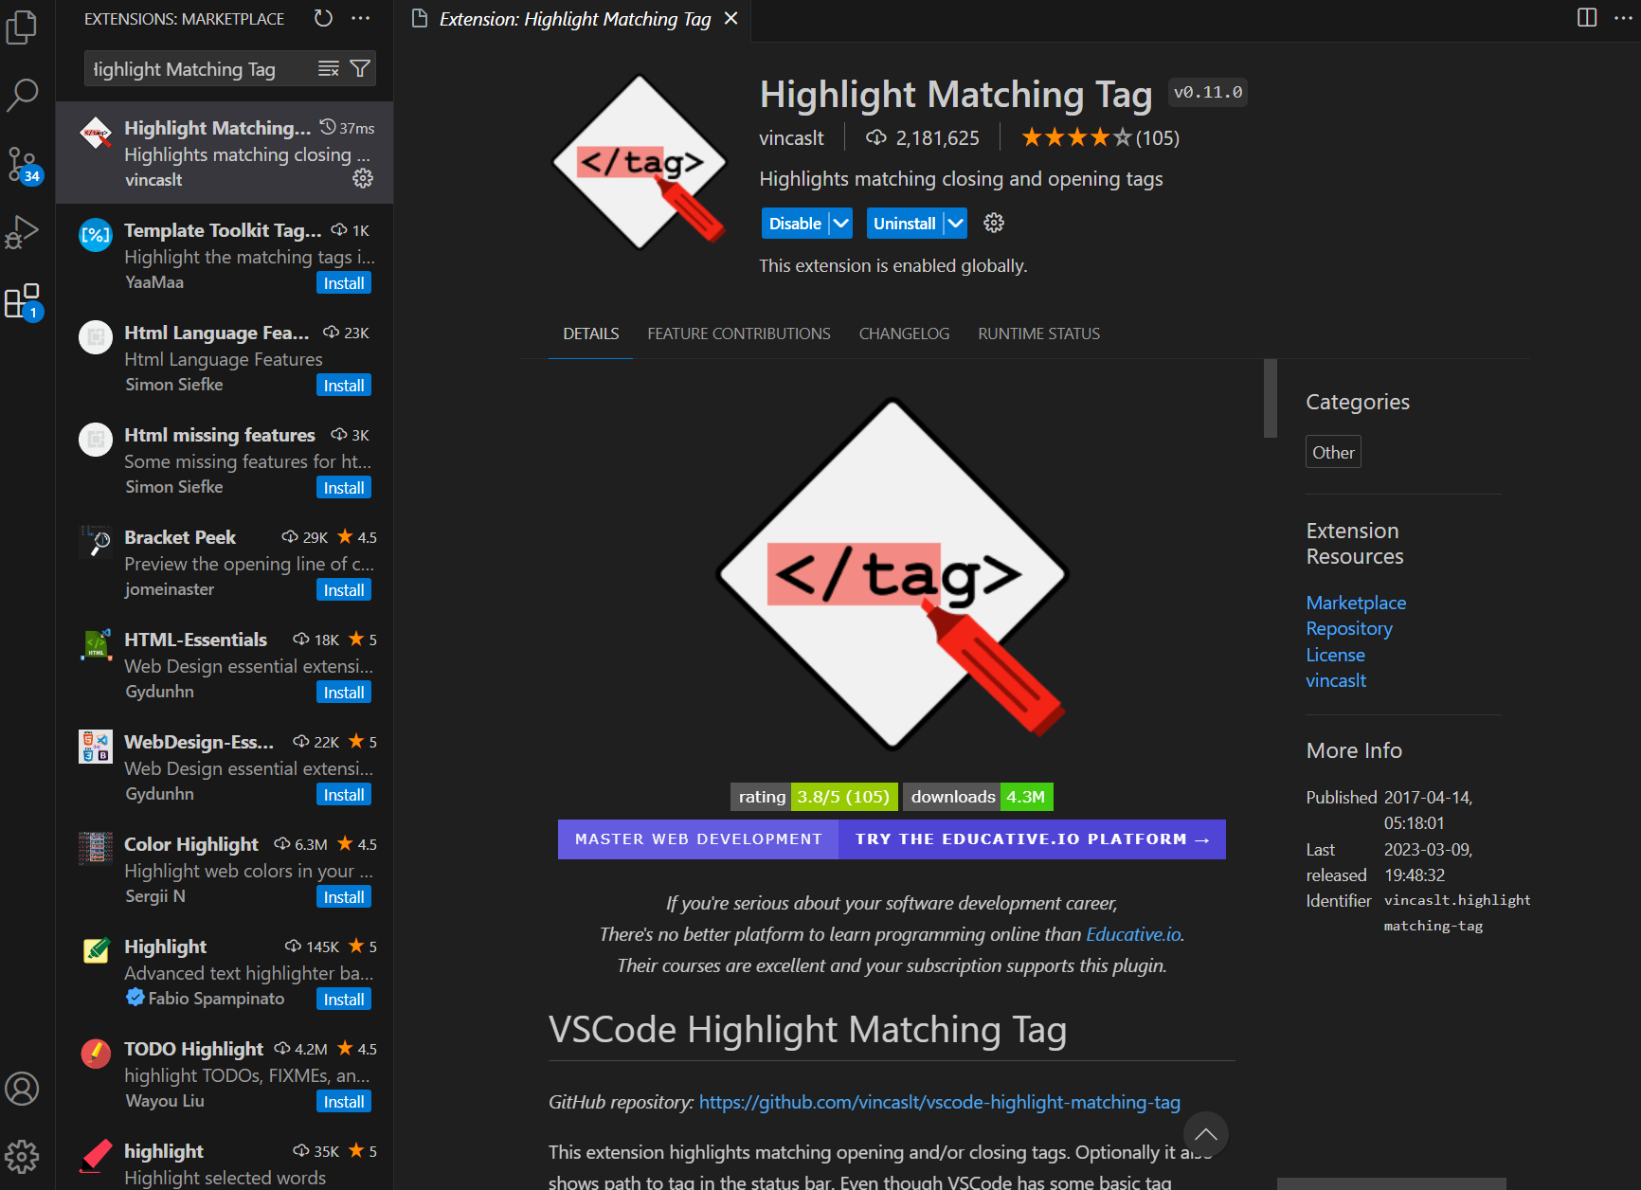The height and width of the screenshot is (1190, 1641).
Task: Open editor More Actions ellipsis menu
Action: tap(1624, 18)
